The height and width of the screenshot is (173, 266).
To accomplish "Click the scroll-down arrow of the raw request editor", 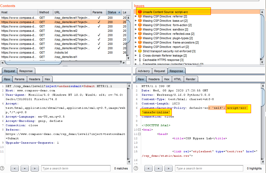I will tap(129, 162).
